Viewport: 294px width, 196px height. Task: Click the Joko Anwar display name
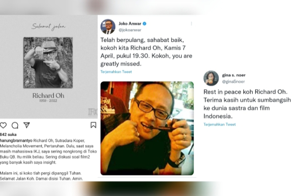[130, 24]
